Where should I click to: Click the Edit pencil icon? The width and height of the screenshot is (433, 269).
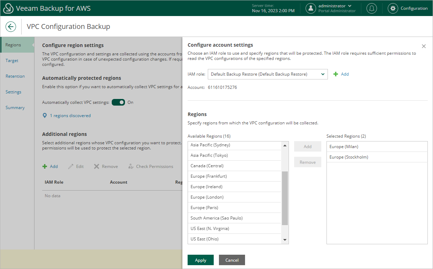tap(71, 167)
